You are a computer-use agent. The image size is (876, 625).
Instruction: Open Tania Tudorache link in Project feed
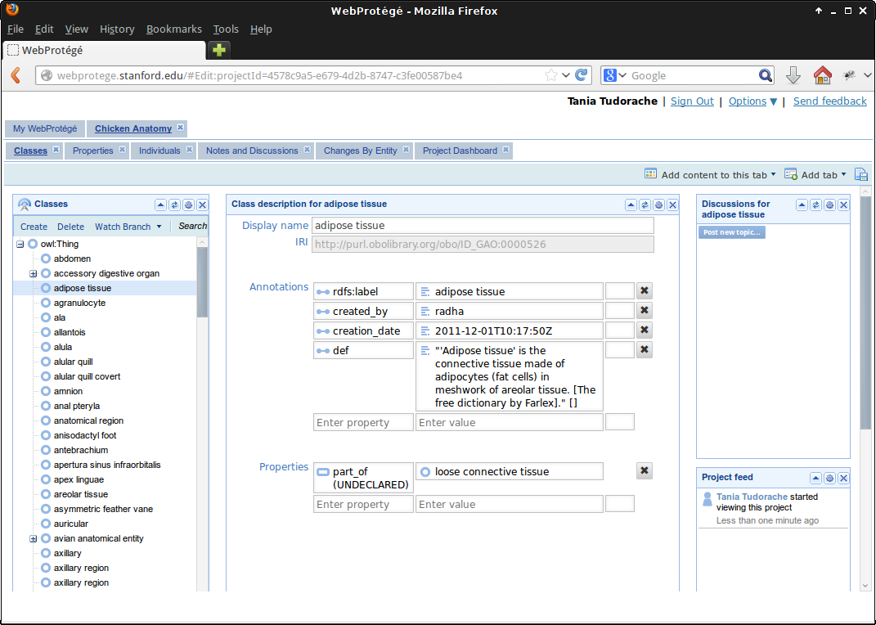(x=752, y=497)
